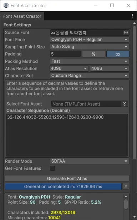Image resolution: width=137 pixels, height=220 pixels.
Task: Open the Character Set dropdown
Action: [90, 76]
